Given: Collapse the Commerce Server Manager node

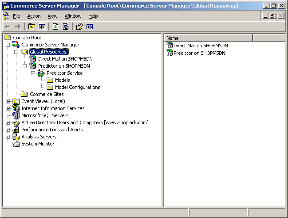Looking at the screenshot, I should (8, 45).
